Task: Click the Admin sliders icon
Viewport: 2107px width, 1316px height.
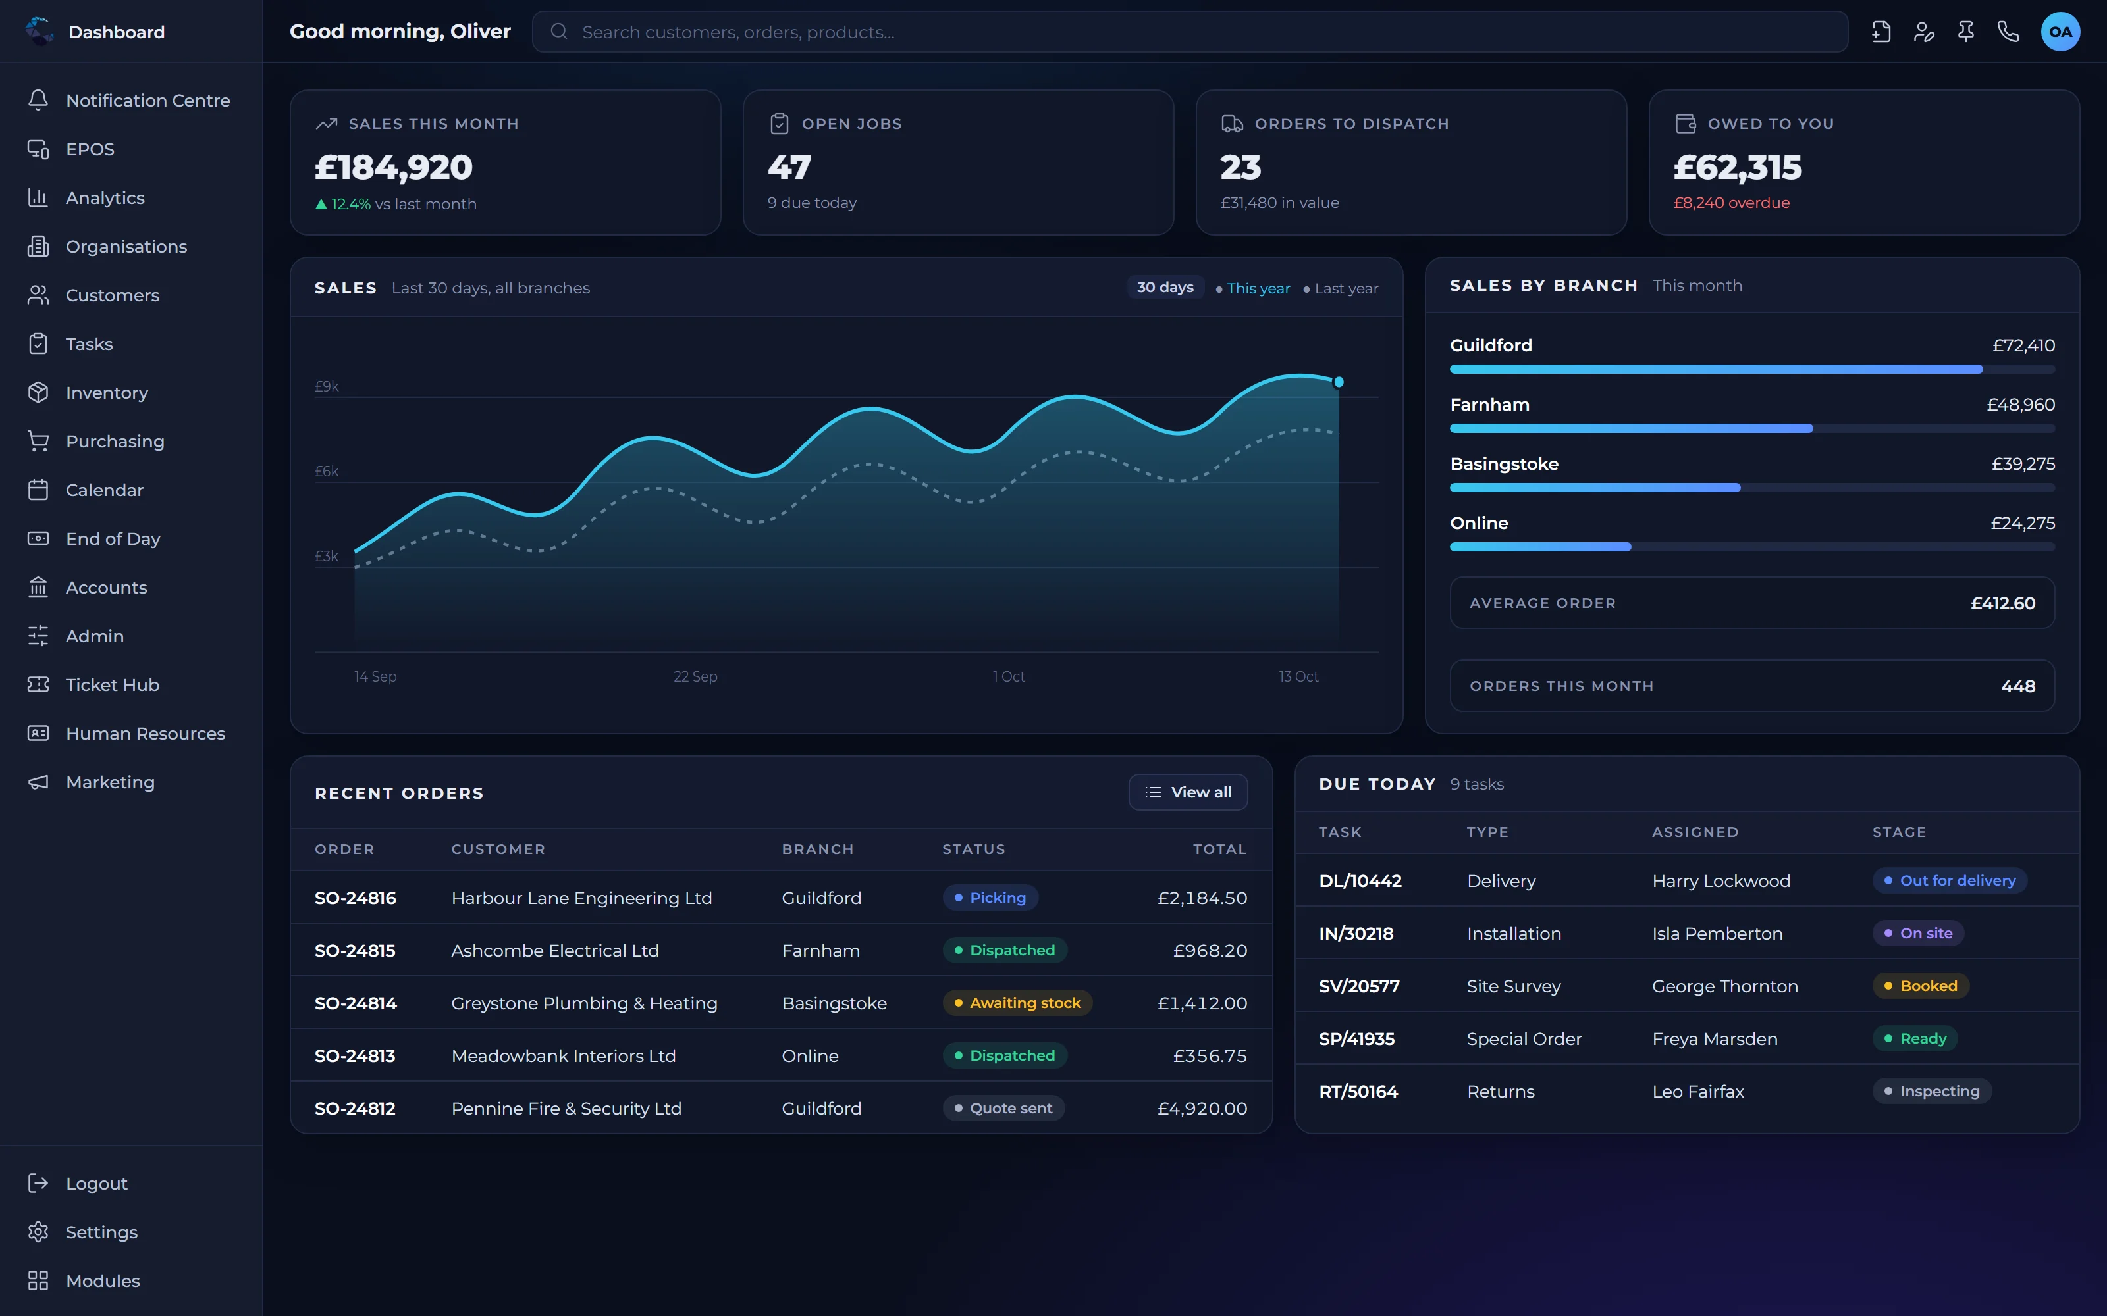Action: (x=38, y=636)
